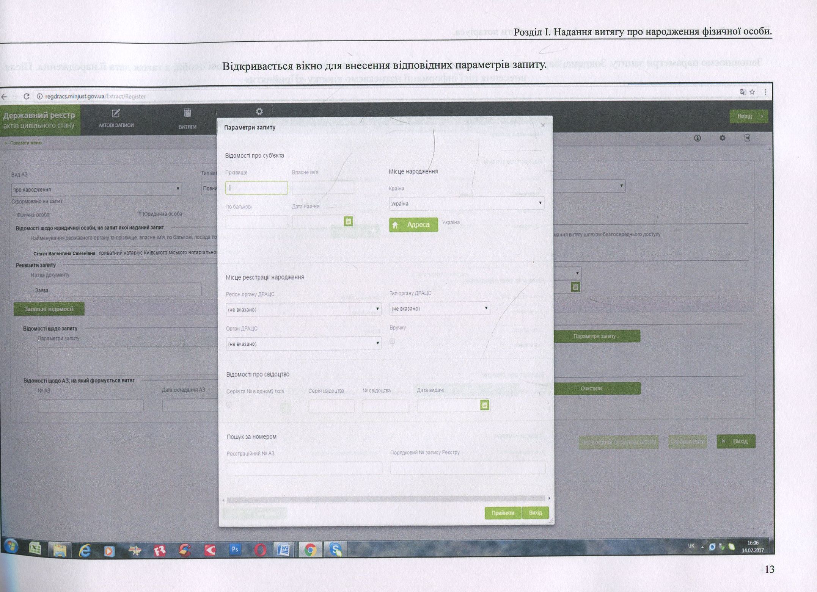Tick the Вручну checkbox
The height and width of the screenshot is (592, 817).
coord(393,341)
